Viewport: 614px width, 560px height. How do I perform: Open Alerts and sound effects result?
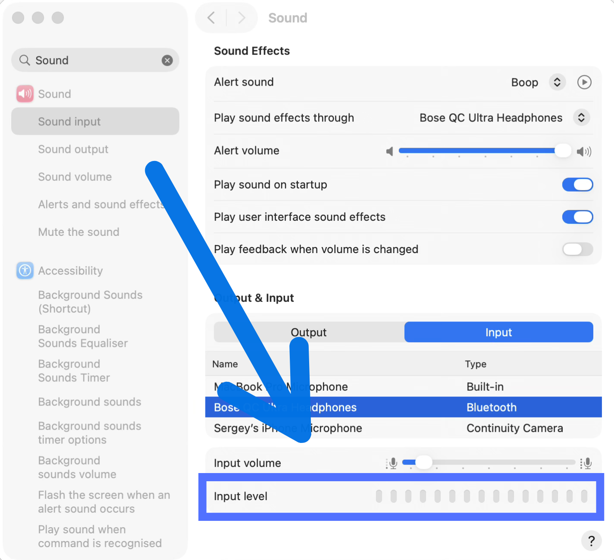tap(101, 204)
